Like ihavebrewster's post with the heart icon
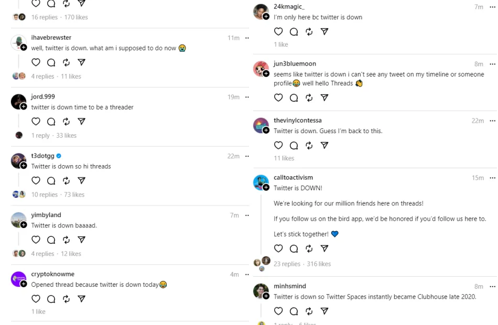 [x=36, y=62]
